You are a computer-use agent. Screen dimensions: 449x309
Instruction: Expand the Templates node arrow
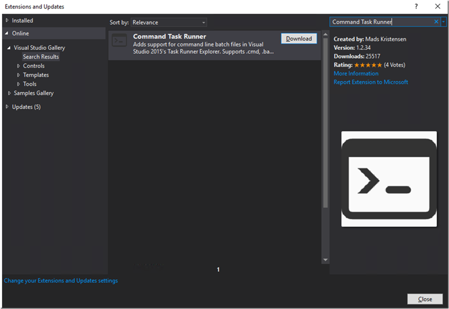[18, 75]
